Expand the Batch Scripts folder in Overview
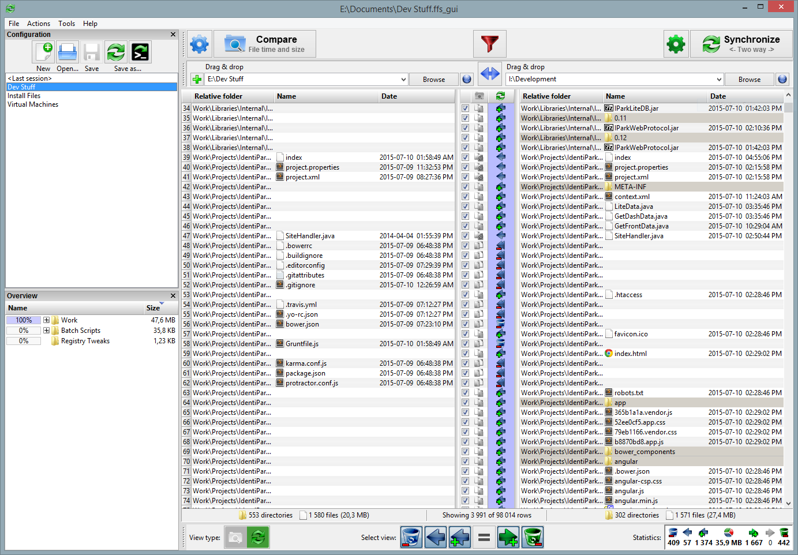Image resolution: width=798 pixels, height=555 pixels. 46,330
